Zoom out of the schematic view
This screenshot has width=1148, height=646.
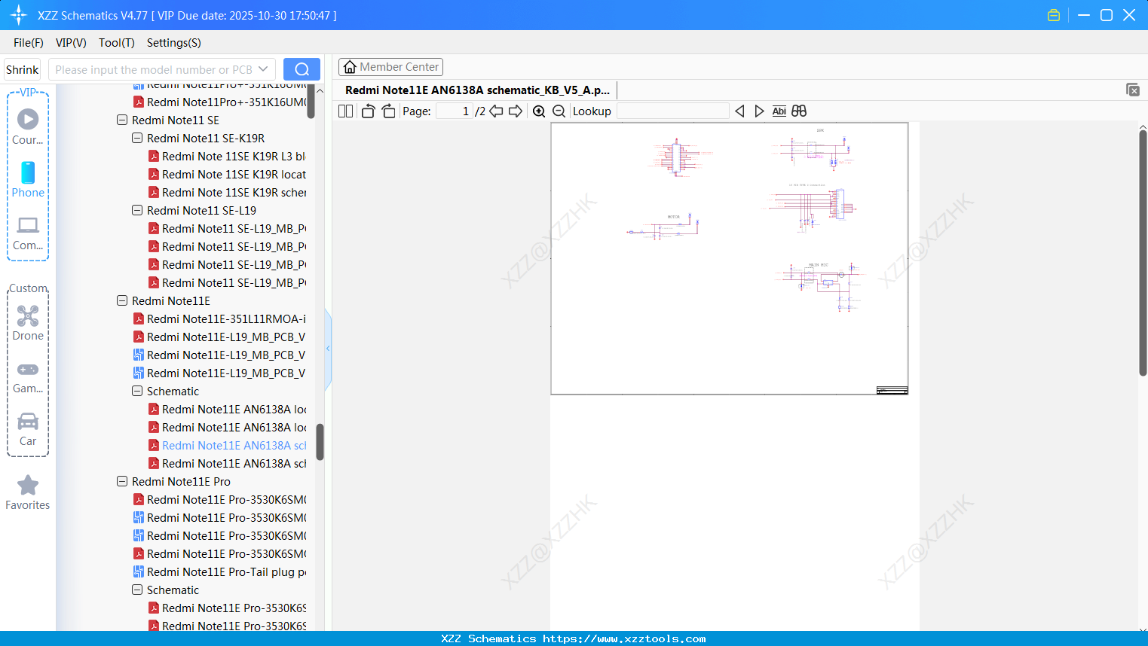tap(559, 111)
